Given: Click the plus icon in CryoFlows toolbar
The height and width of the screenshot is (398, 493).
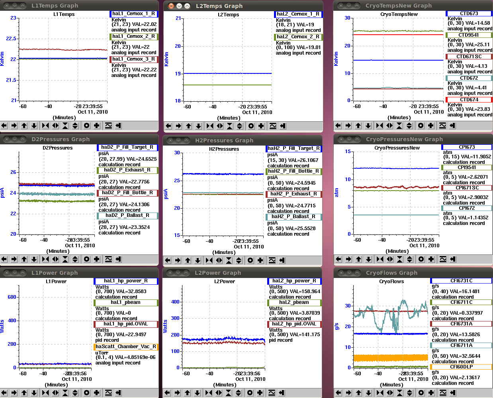Looking at the screenshot, I should tap(431, 393).
